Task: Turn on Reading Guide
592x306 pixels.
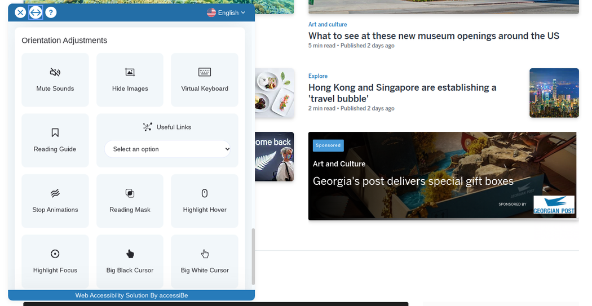Action: coord(55,140)
